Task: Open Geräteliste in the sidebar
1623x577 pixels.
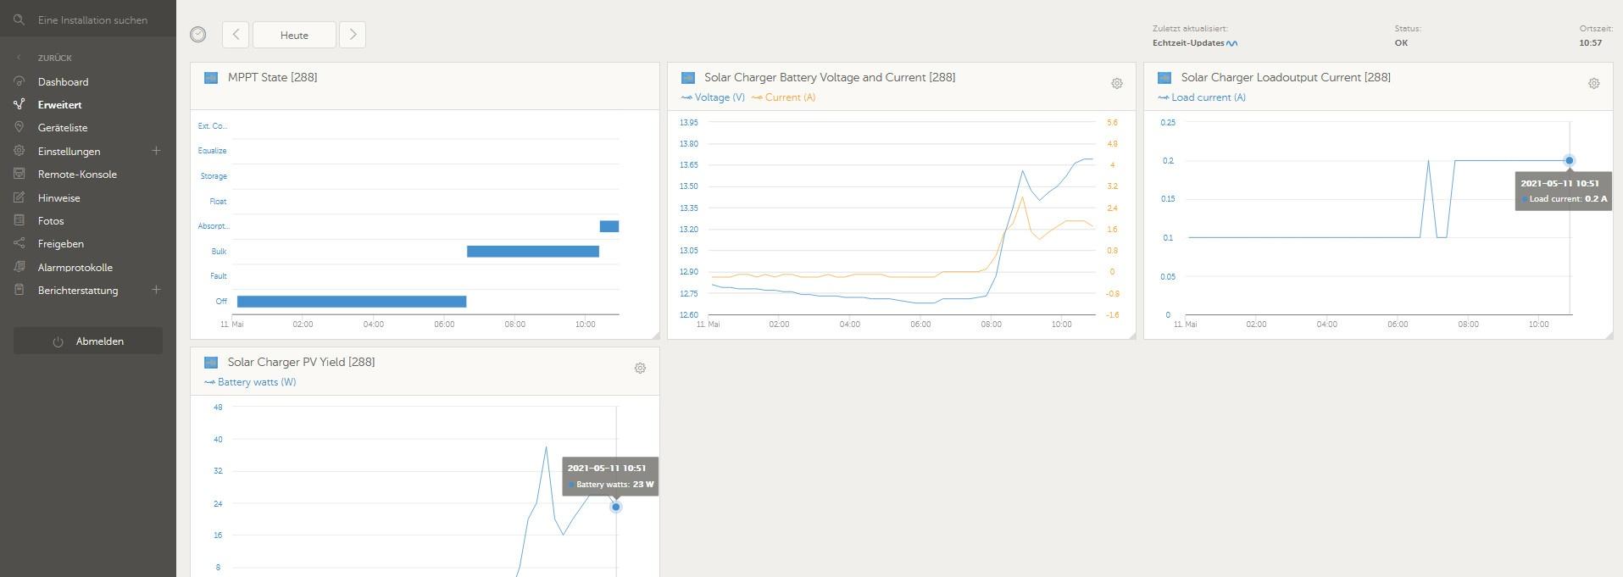Action: click(63, 128)
